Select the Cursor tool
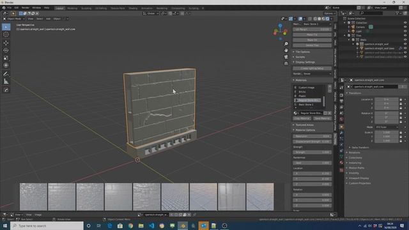 click(6, 34)
